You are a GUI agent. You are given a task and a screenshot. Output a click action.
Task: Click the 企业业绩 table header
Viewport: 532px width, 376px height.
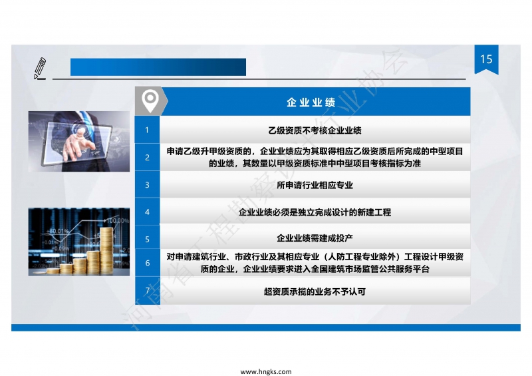[x=310, y=102]
